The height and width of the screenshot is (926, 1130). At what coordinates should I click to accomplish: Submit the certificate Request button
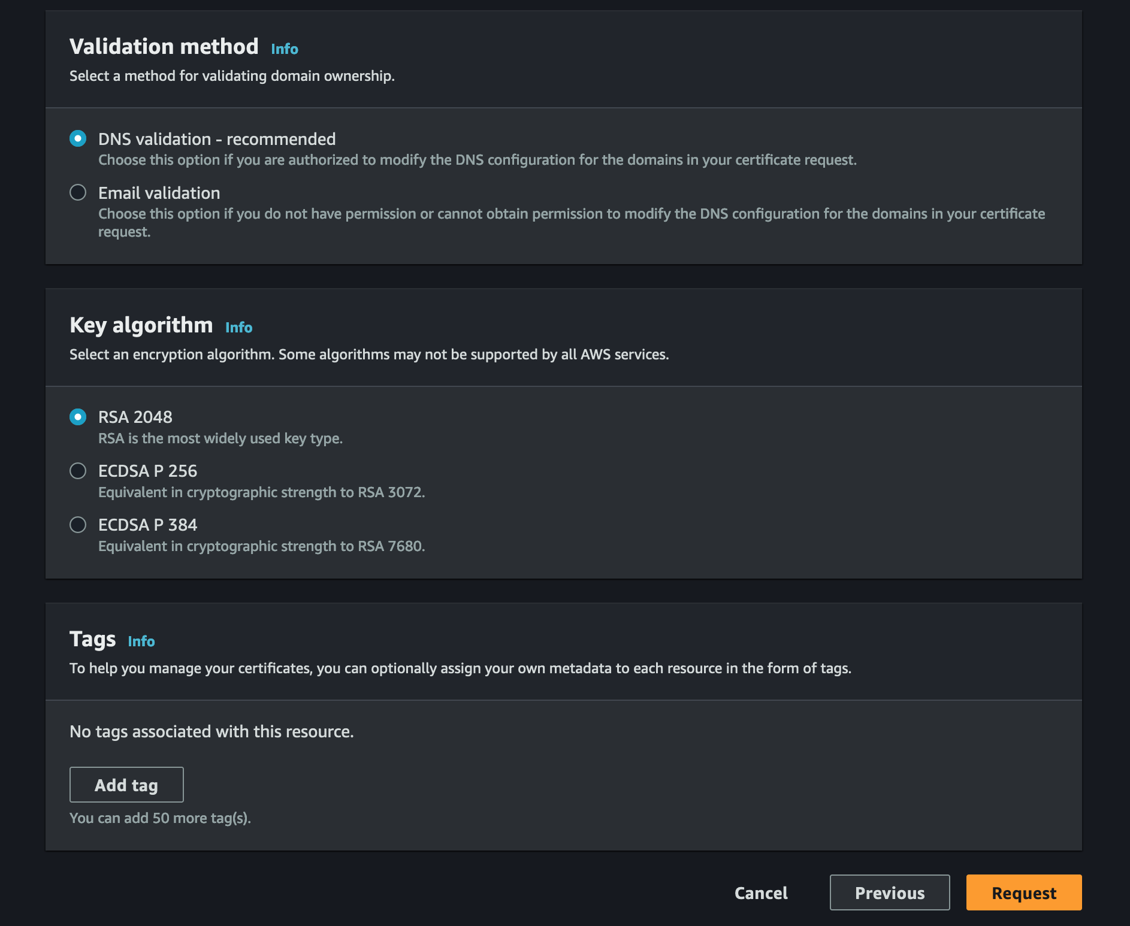click(x=1023, y=892)
